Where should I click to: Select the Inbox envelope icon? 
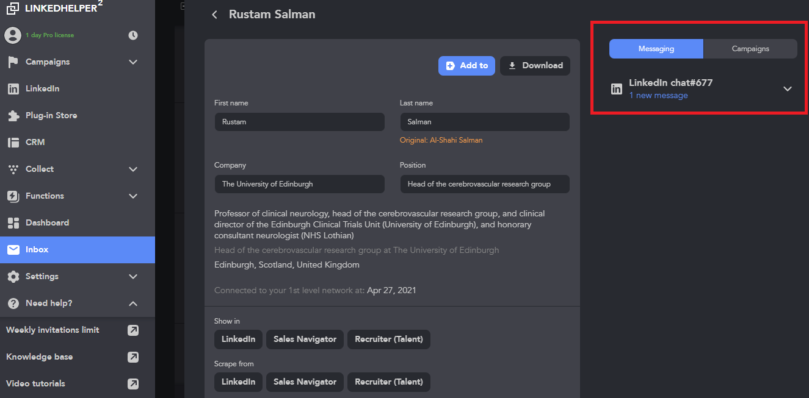click(x=13, y=250)
